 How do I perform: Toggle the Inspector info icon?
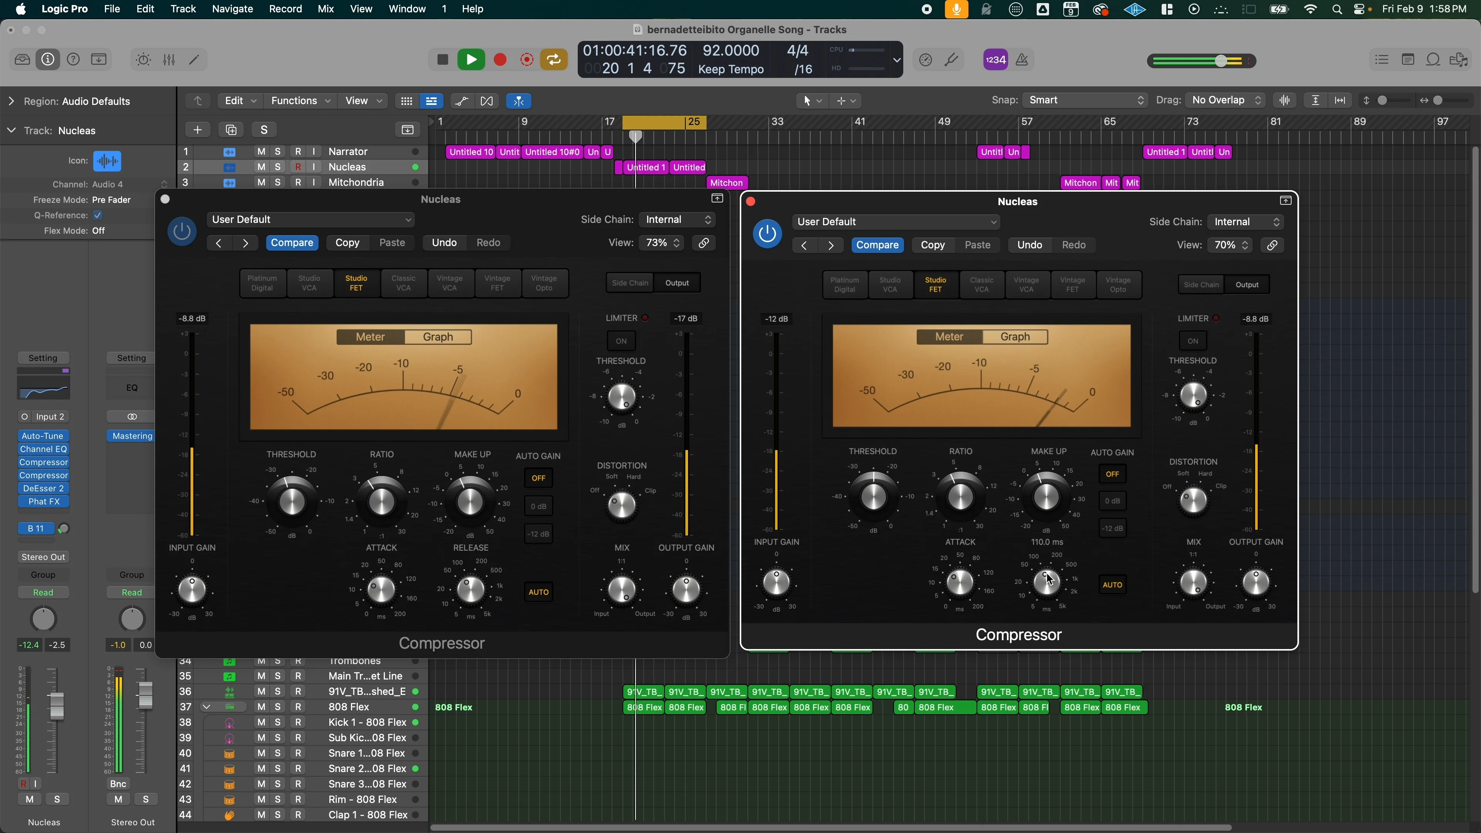[48, 60]
